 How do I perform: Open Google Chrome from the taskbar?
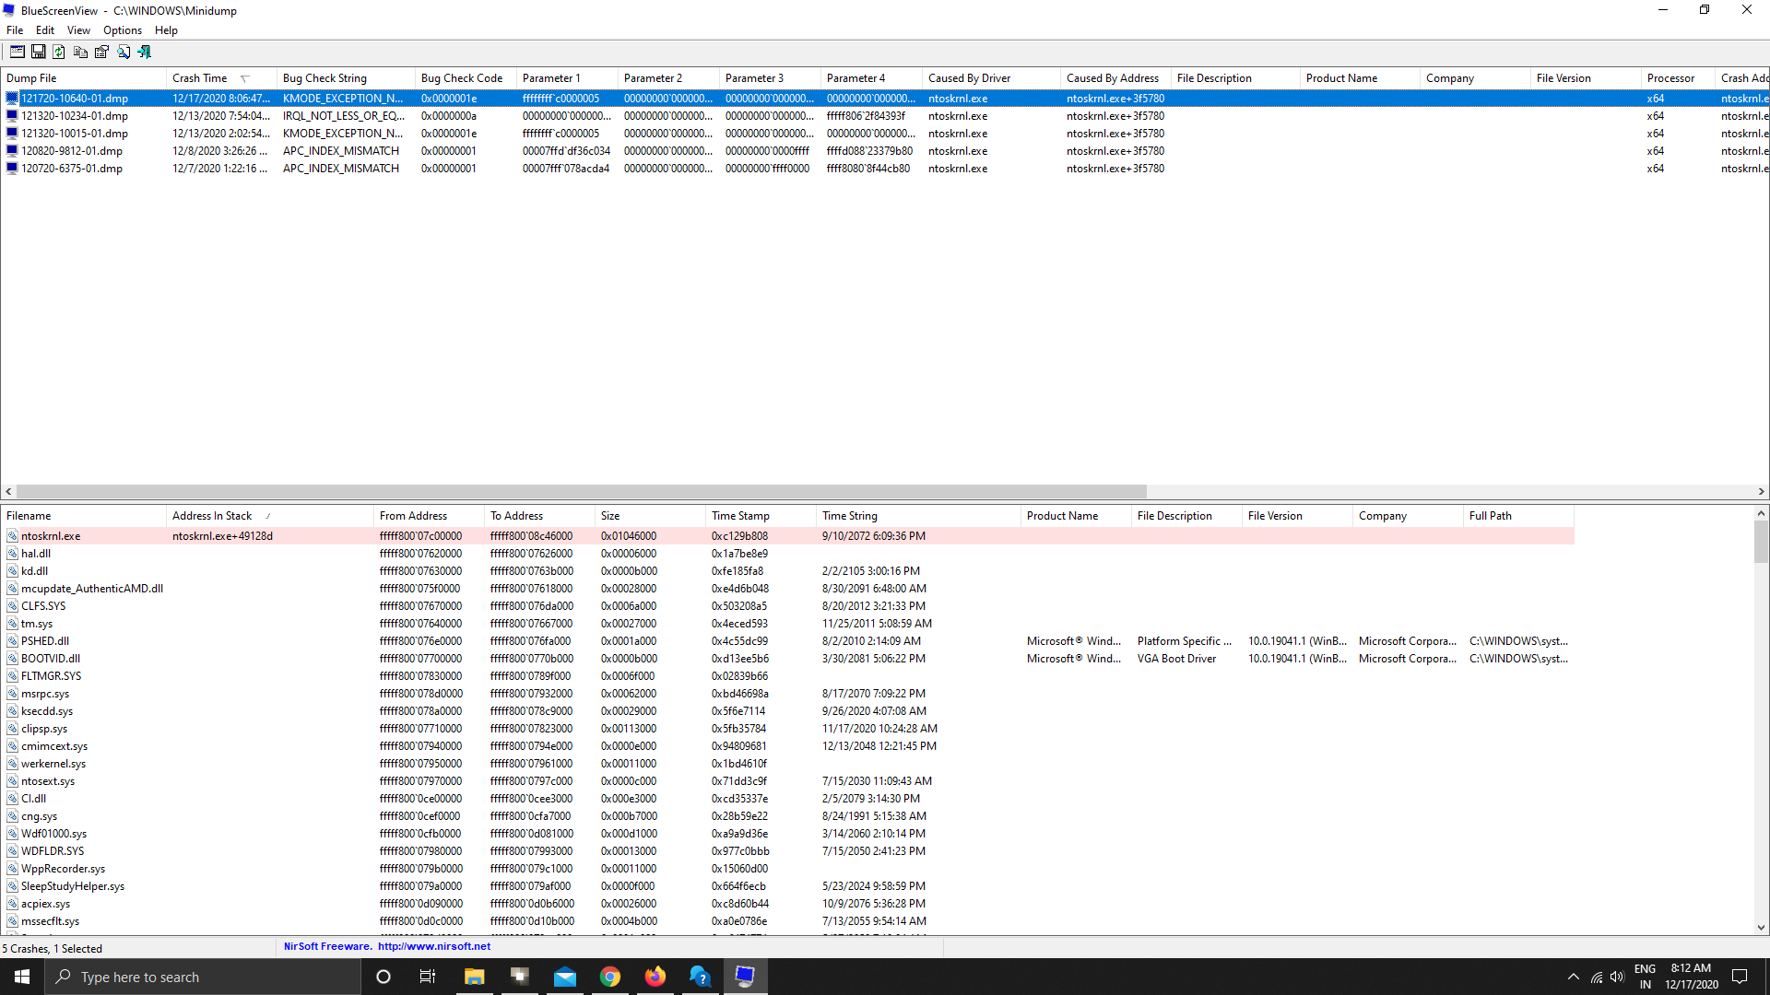pos(610,977)
